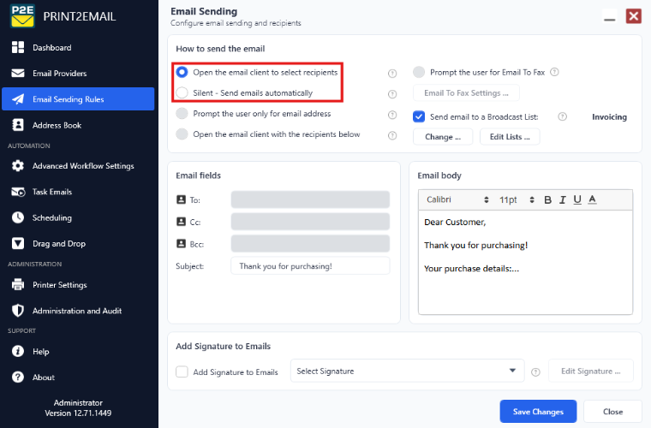651x428 pixels.
Task: Click the Dashboard grid icon
Action: (x=18, y=47)
